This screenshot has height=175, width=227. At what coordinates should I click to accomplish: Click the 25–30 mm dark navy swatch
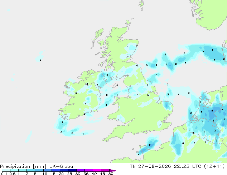click(72, 170)
